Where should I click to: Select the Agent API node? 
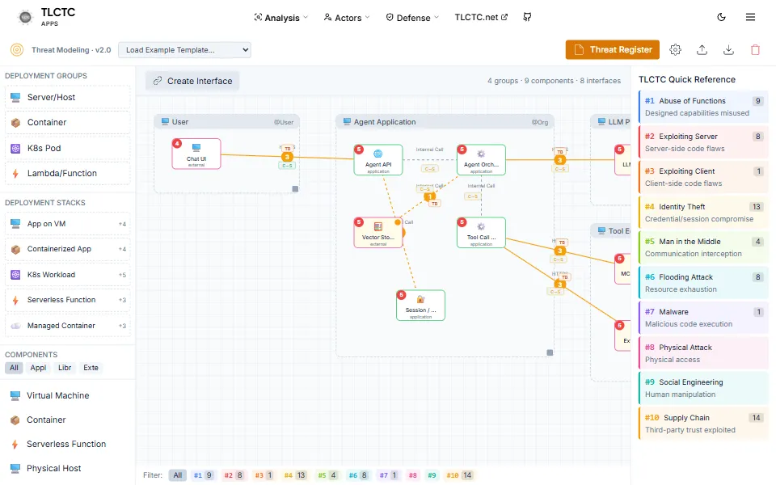pos(378,160)
